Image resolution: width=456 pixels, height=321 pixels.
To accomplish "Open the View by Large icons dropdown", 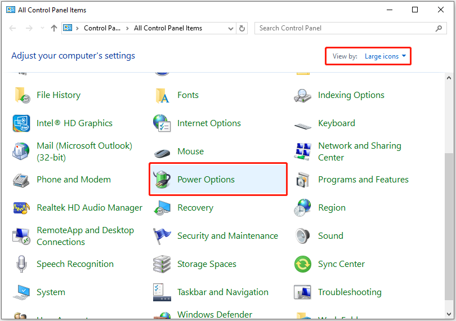I will pyautogui.click(x=385, y=56).
